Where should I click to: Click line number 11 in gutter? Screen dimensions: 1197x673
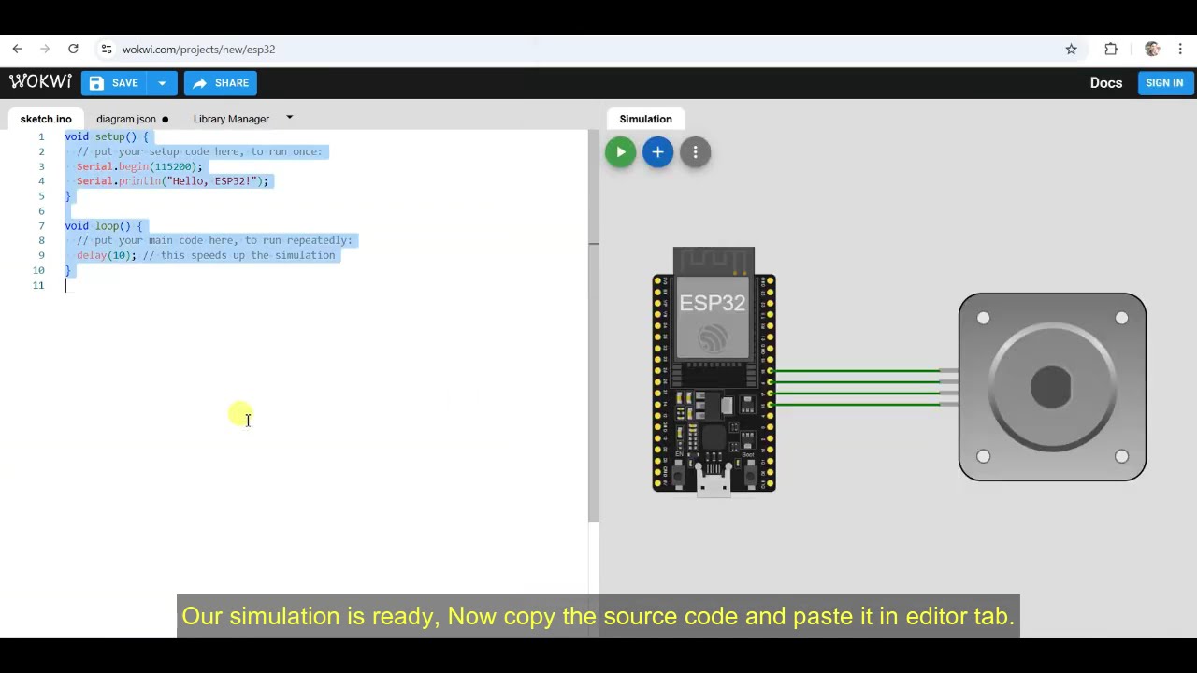[38, 285]
